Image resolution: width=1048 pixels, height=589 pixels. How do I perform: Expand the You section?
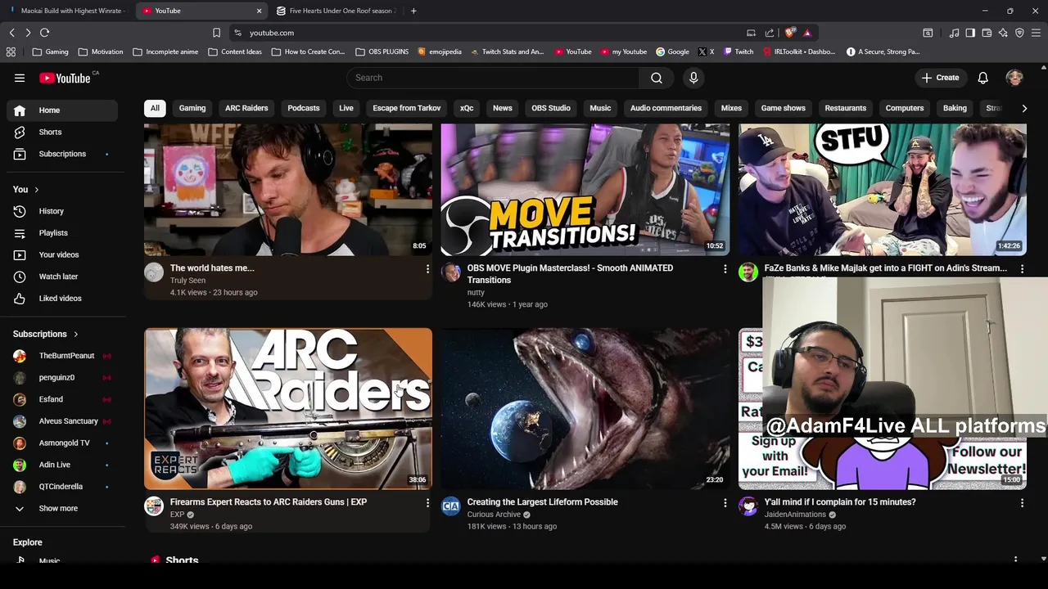pos(26,190)
